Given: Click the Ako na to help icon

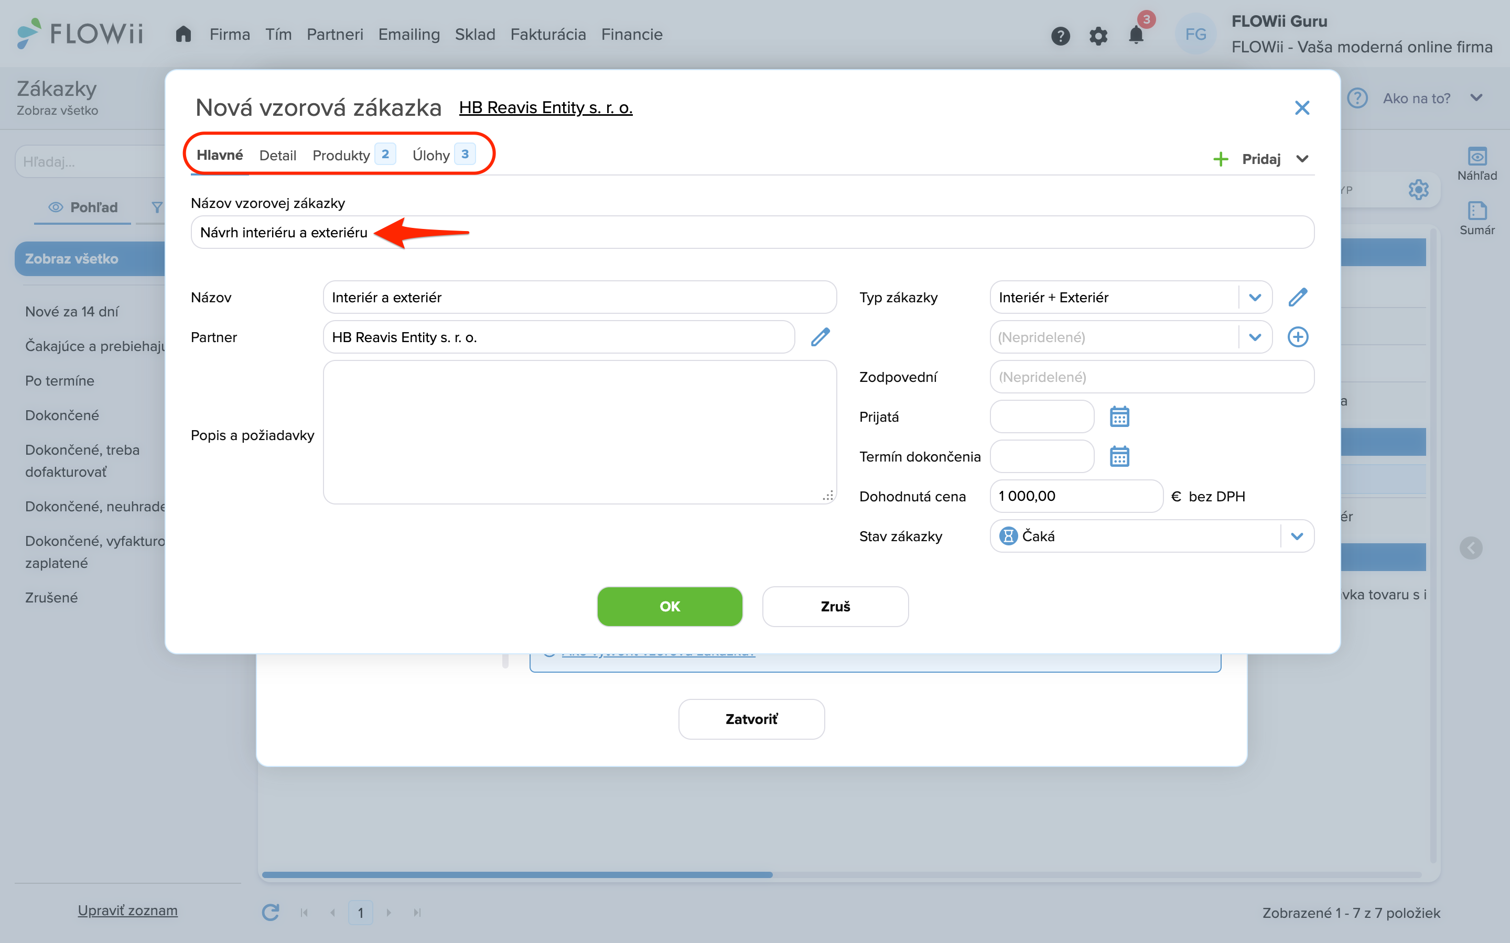Looking at the screenshot, I should pyautogui.click(x=1357, y=98).
